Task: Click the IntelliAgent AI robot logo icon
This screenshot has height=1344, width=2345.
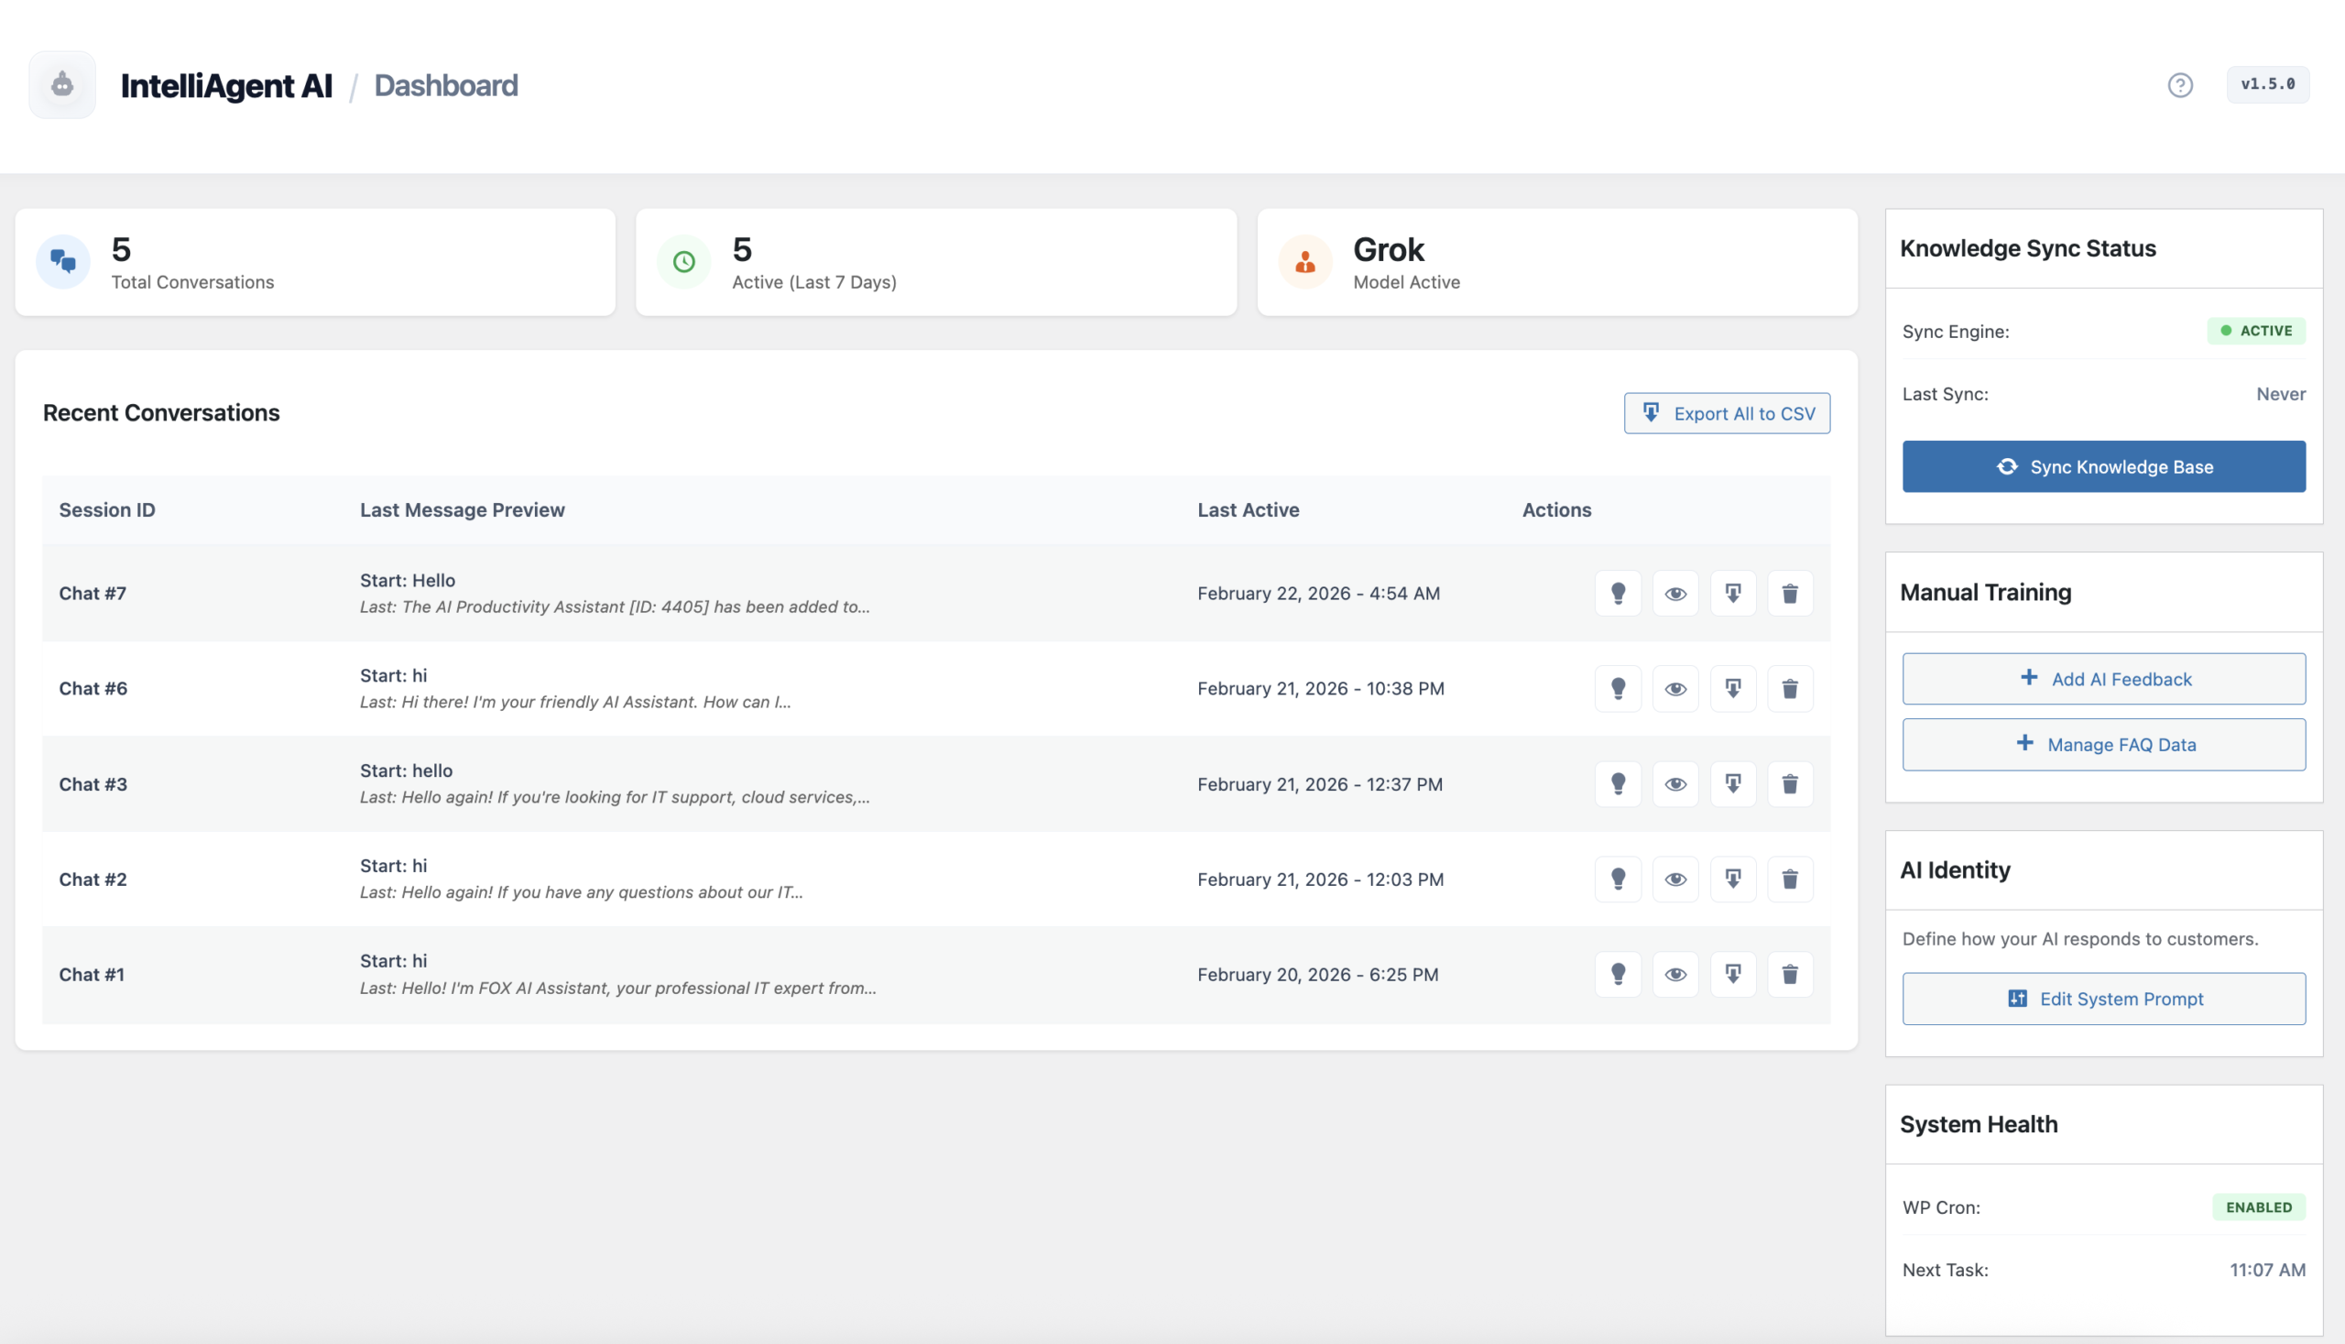Action: coord(62,84)
